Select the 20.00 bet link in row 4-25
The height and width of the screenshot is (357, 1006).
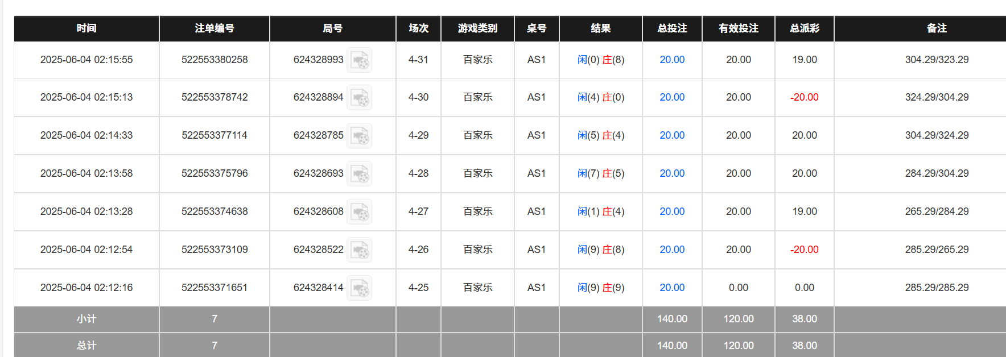[672, 288]
